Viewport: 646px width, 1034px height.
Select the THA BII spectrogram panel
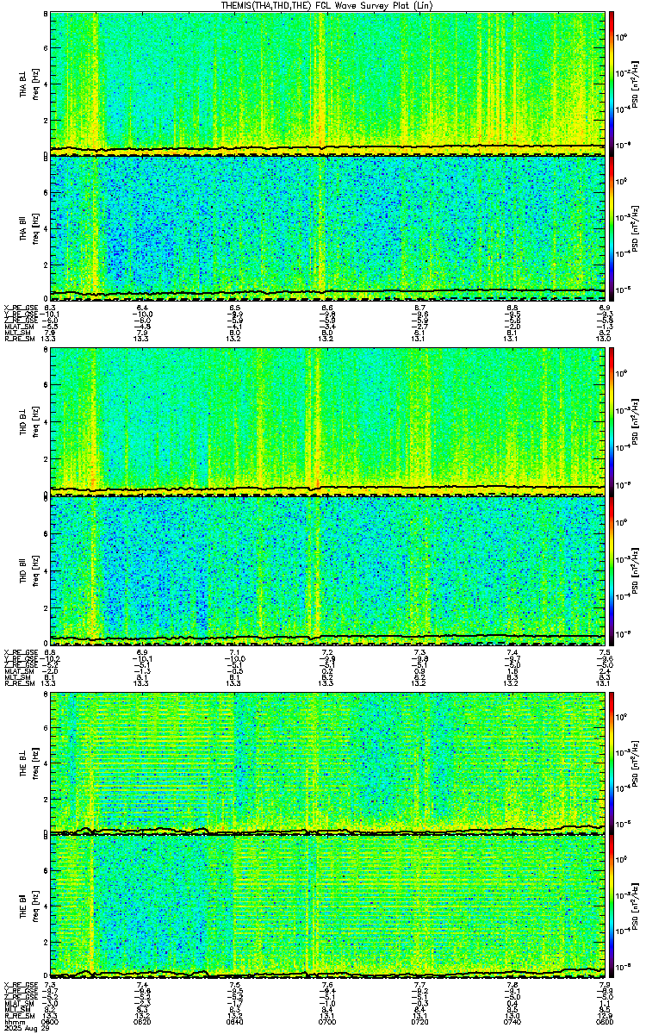pyautogui.click(x=327, y=227)
